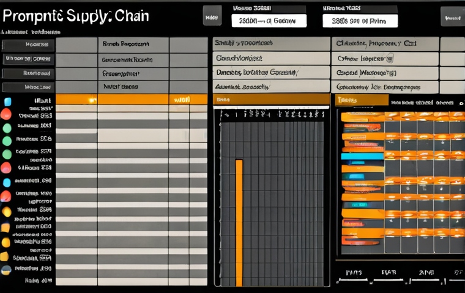Viewport: 465px width, 293px height.
Task: Select the "Caroud" row in the right list panel
Action: pyautogui.click(x=385, y=73)
